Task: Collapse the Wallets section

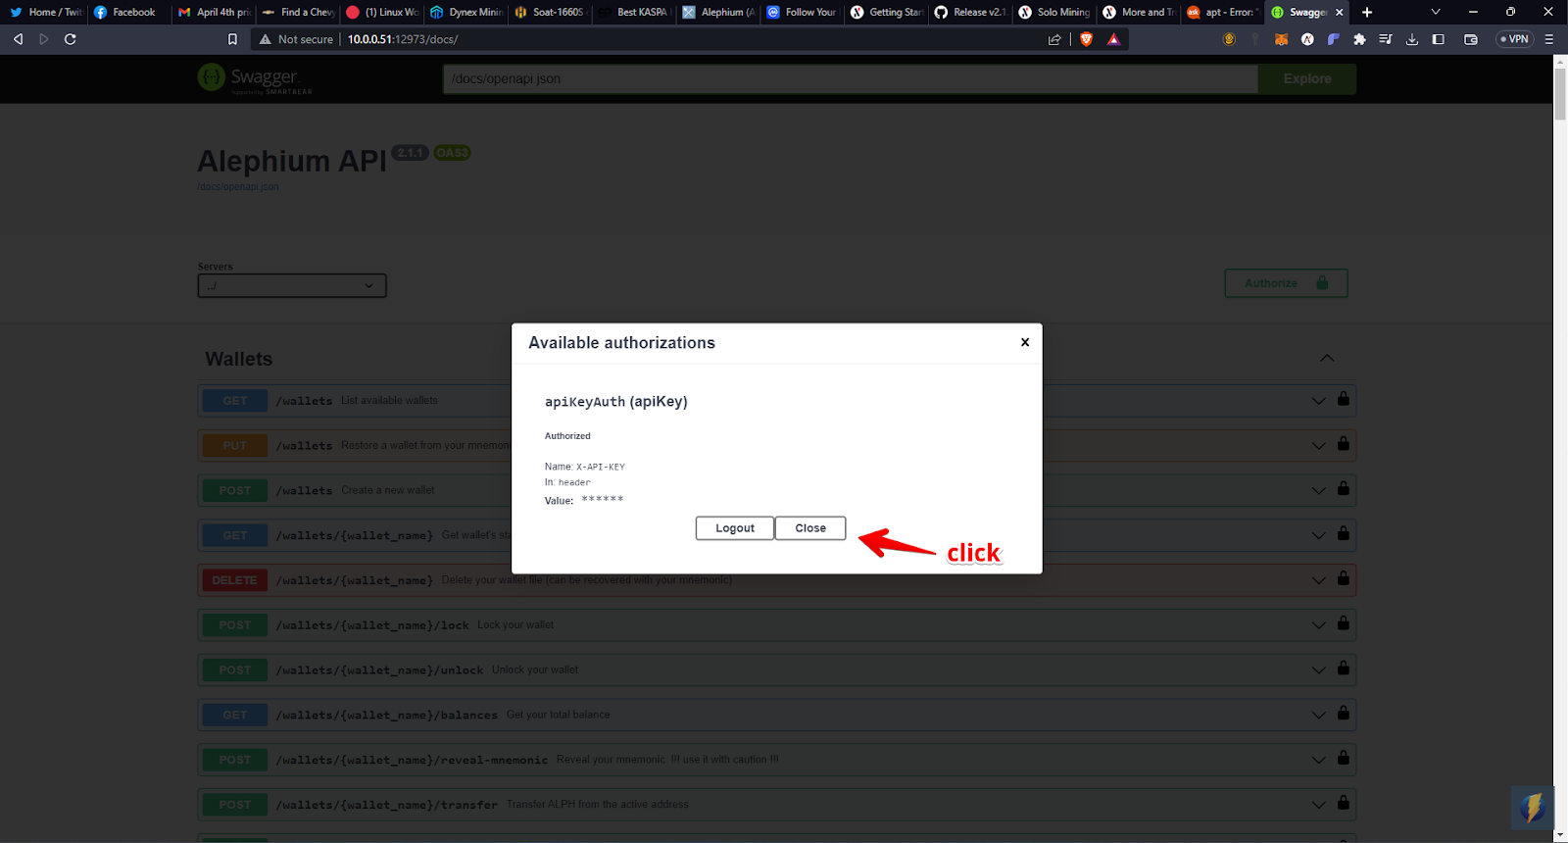Action: (x=1327, y=358)
